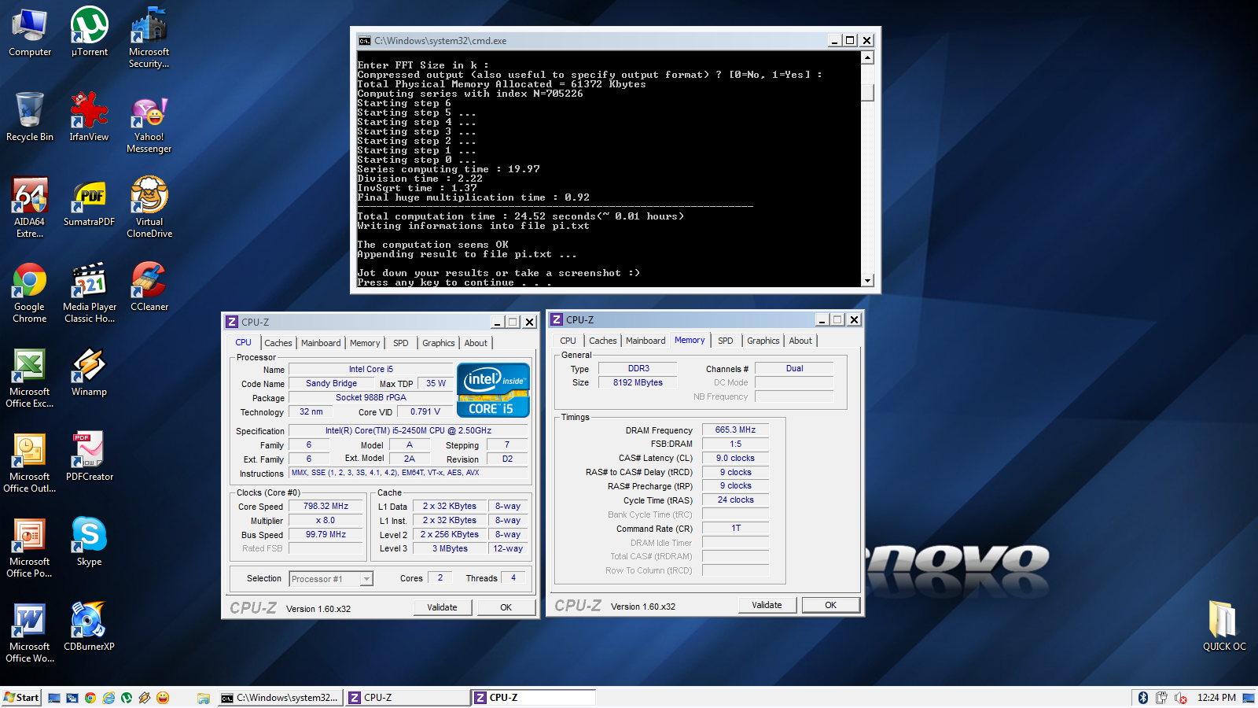Open Yahoo! Messenger desktop shortcut
1258x708 pixels.
(149, 123)
